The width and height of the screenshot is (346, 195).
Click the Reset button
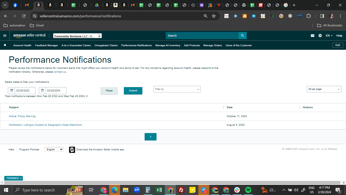(109, 91)
